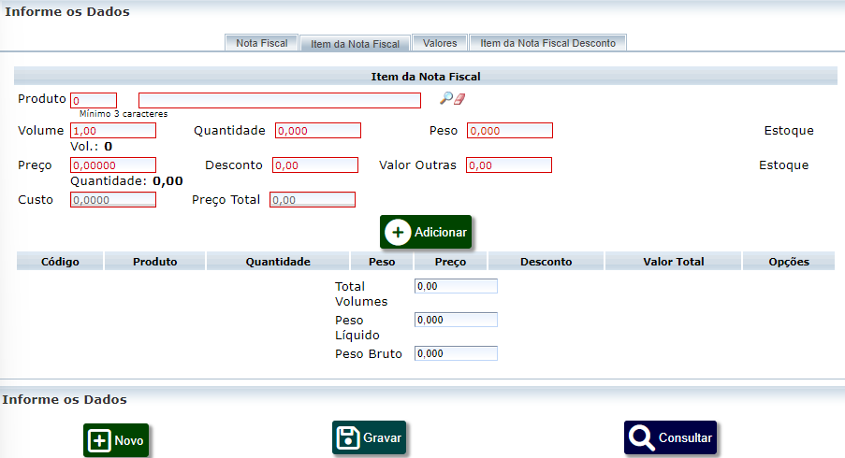Click the Quantidade input field
The height and width of the screenshot is (458, 845).
pyautogui.click(x=318, y=130)
